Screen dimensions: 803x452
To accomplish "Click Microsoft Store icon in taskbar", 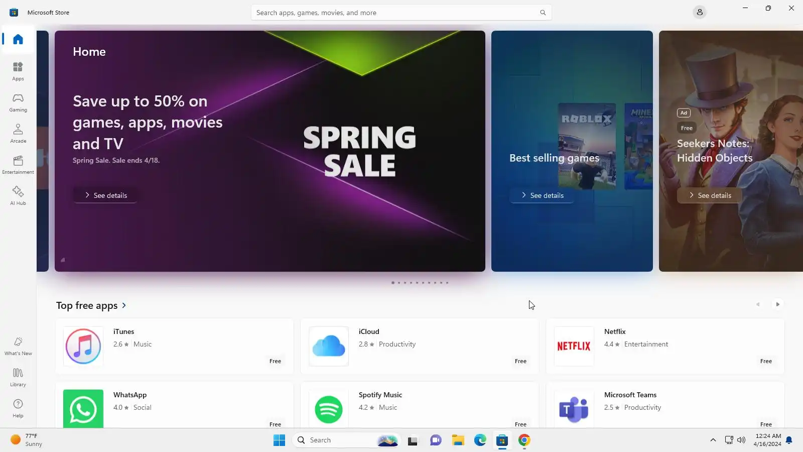I will [502, 440].
